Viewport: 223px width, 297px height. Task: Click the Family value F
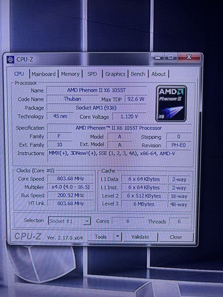pos(59,136)
